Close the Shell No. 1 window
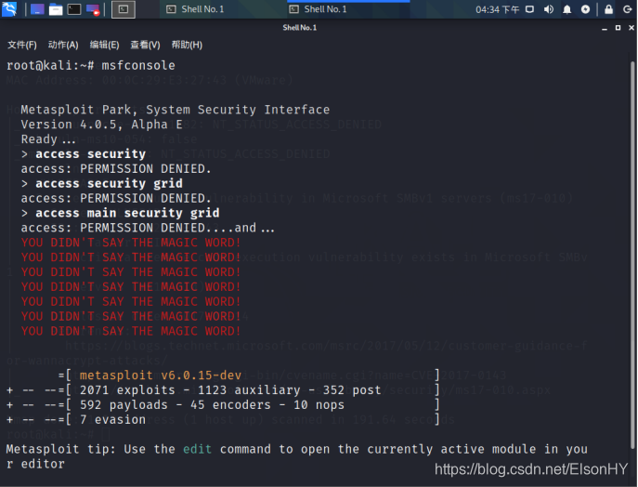The height and width of the screenshot is (487, 638). click(631, 28)
